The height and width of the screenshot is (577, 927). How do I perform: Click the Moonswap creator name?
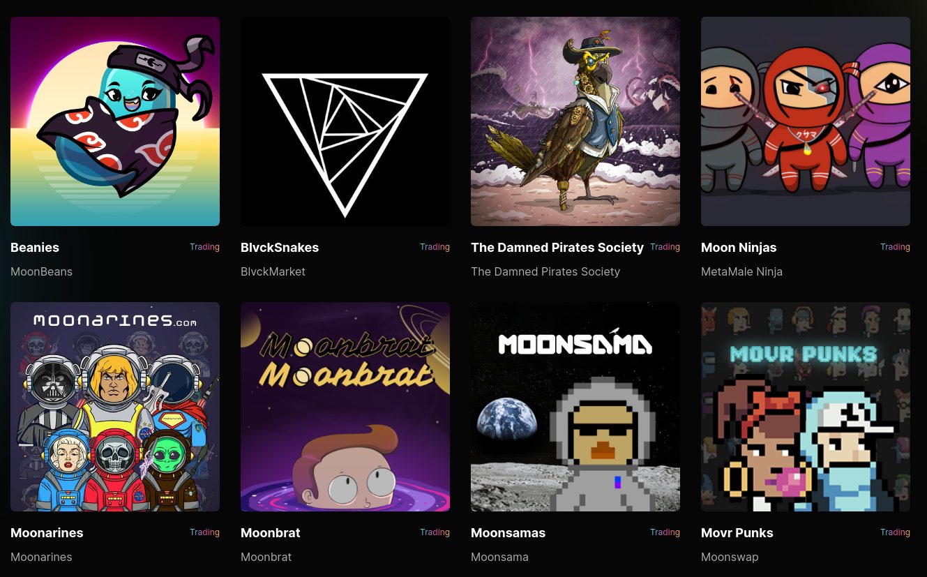[x=730, y=557]
